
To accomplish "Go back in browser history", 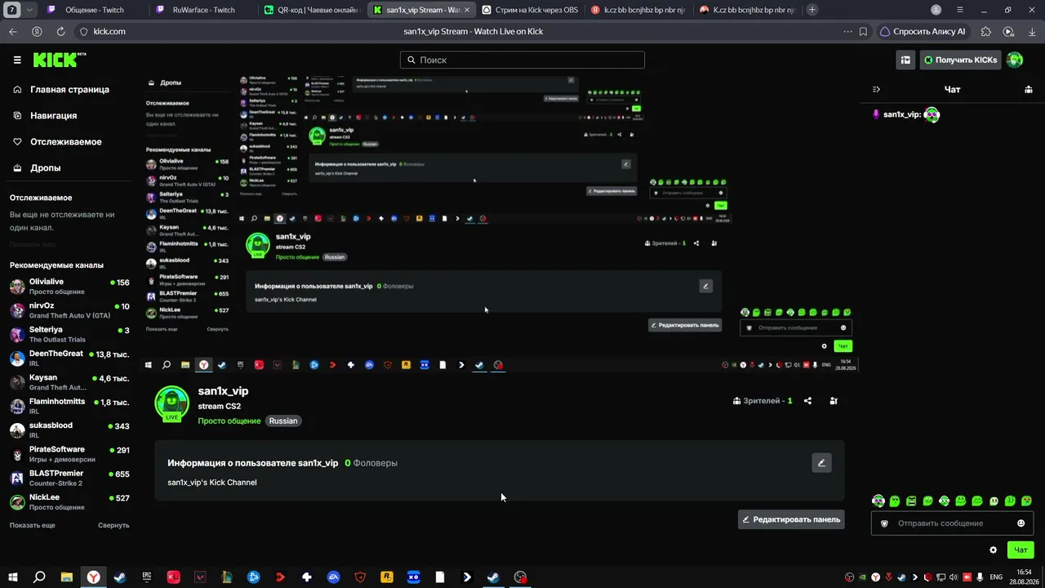I will (13, 31).
